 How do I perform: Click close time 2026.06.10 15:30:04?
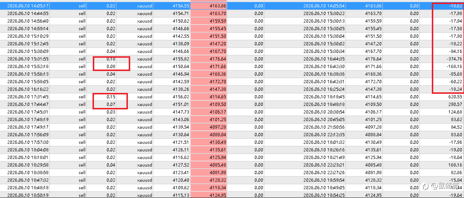tap(324, 36)
